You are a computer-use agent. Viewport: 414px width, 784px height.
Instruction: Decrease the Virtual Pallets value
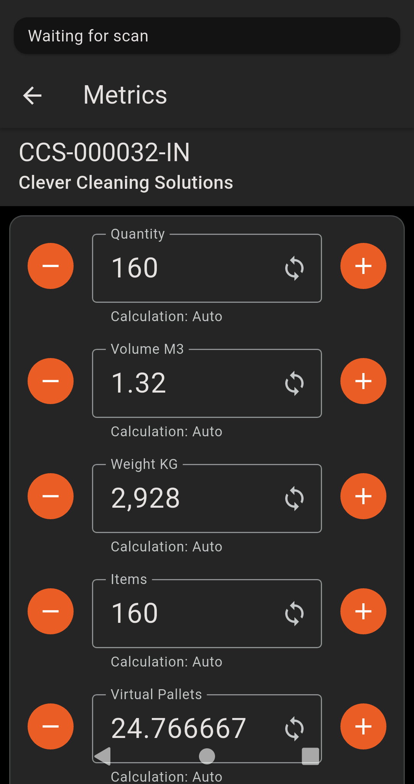pos(51,726)
